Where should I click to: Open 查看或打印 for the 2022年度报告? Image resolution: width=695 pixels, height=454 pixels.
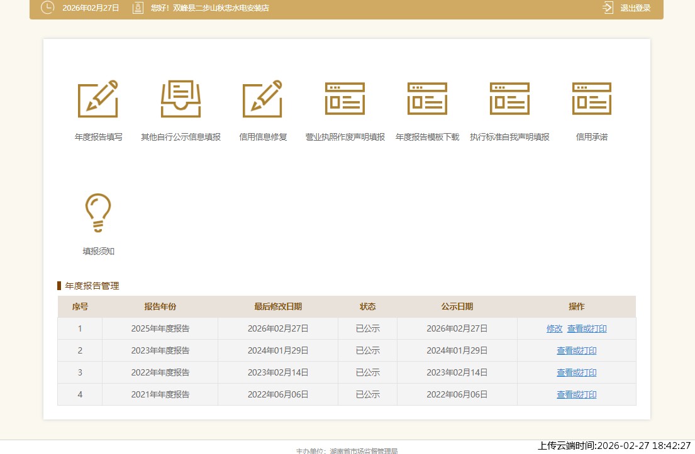(x=576, y=372)
